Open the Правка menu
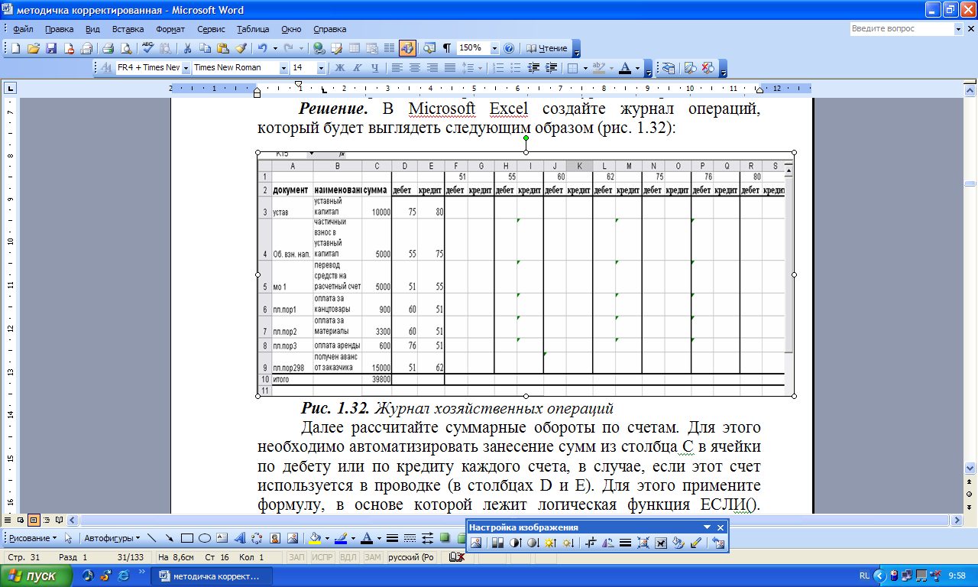Image resolution: width=978 pixels, height=587 pixels. pos(59,29)
